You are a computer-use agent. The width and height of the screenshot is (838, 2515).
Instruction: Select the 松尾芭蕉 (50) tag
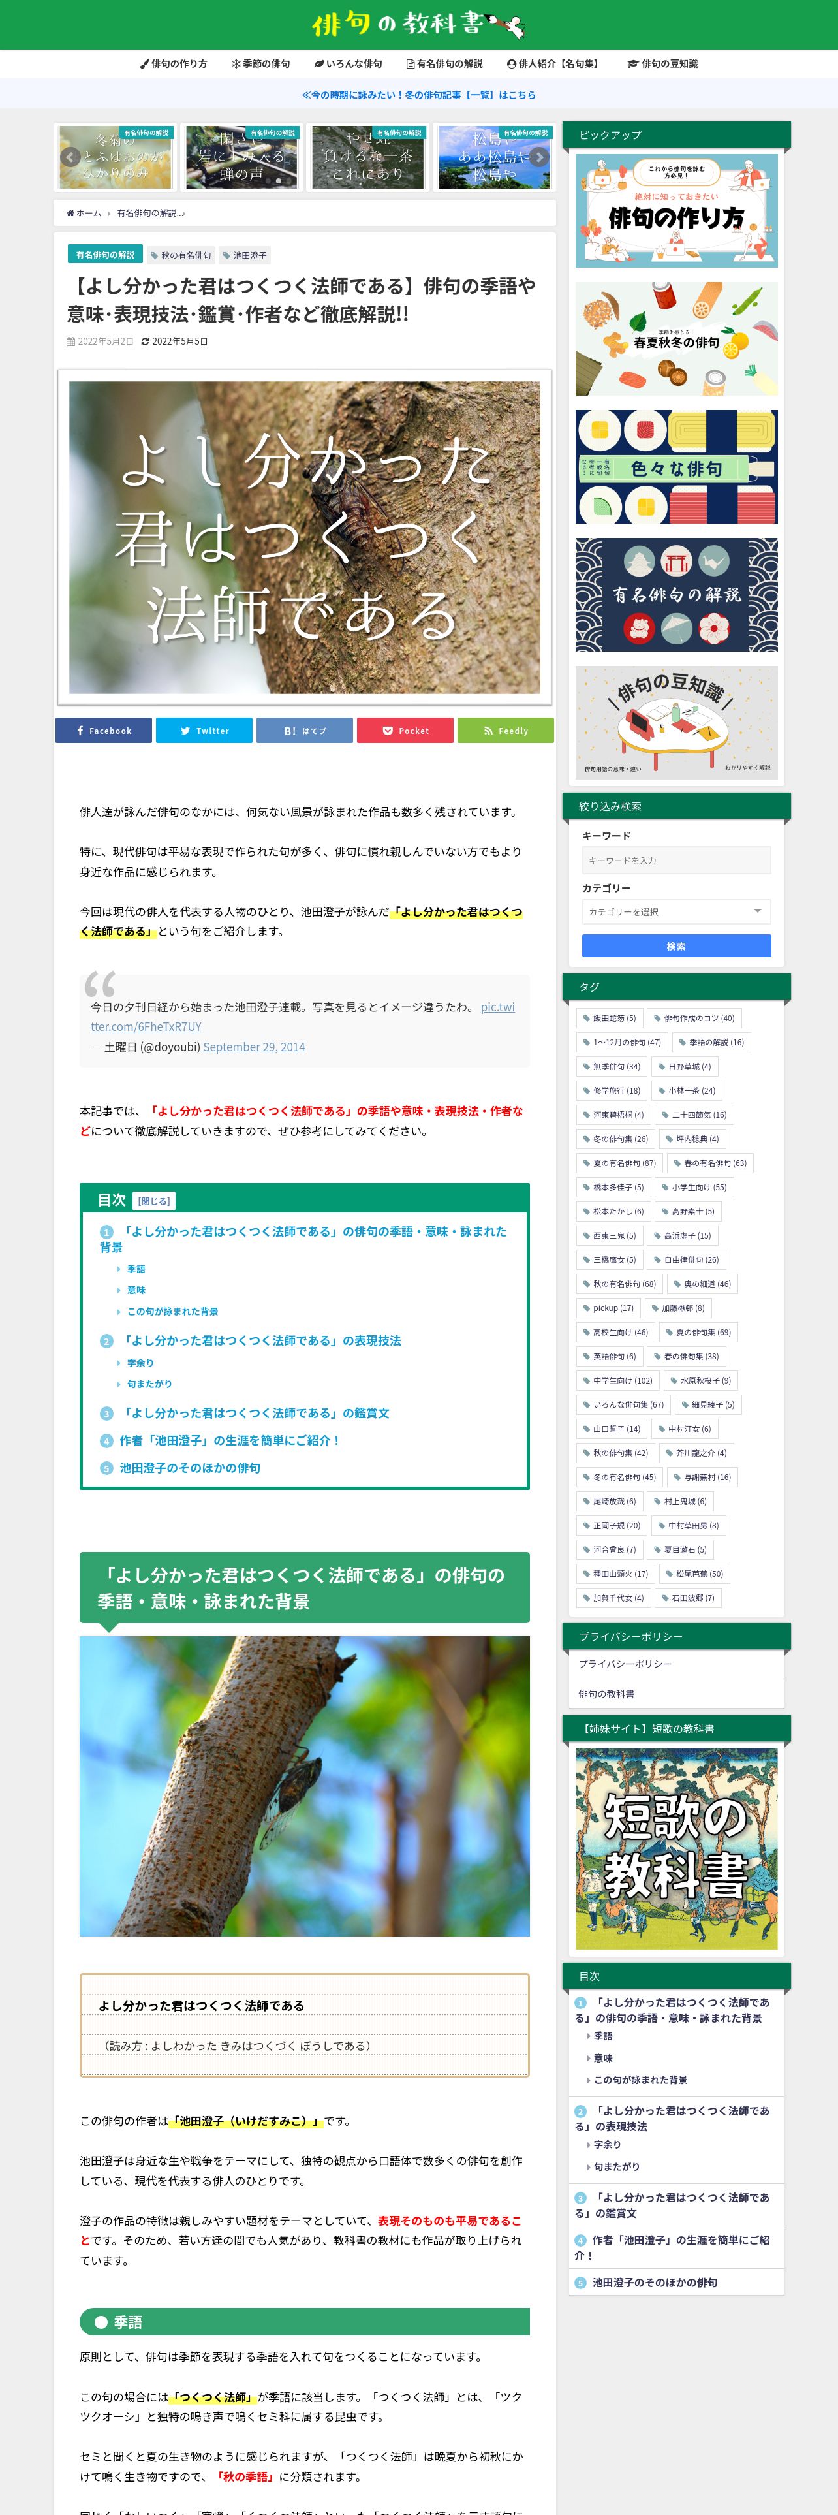694,1574
